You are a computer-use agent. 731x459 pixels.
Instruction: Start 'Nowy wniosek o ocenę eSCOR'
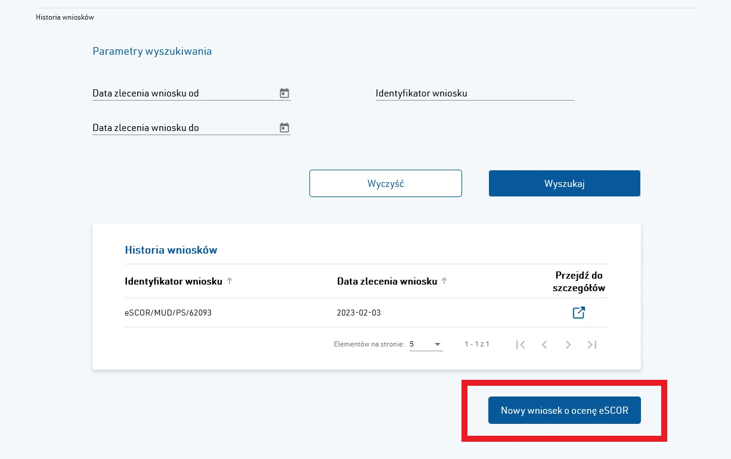click(564, 410)
